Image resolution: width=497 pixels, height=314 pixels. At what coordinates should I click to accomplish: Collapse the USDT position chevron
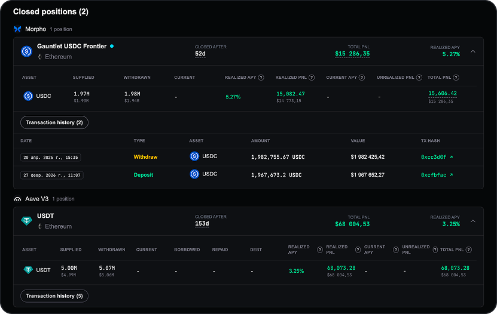473,221
